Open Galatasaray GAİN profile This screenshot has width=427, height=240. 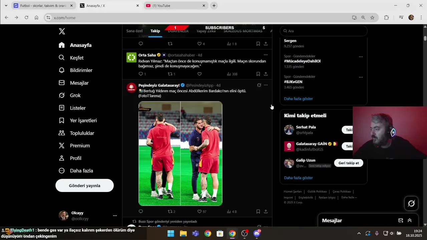(311, 144)
